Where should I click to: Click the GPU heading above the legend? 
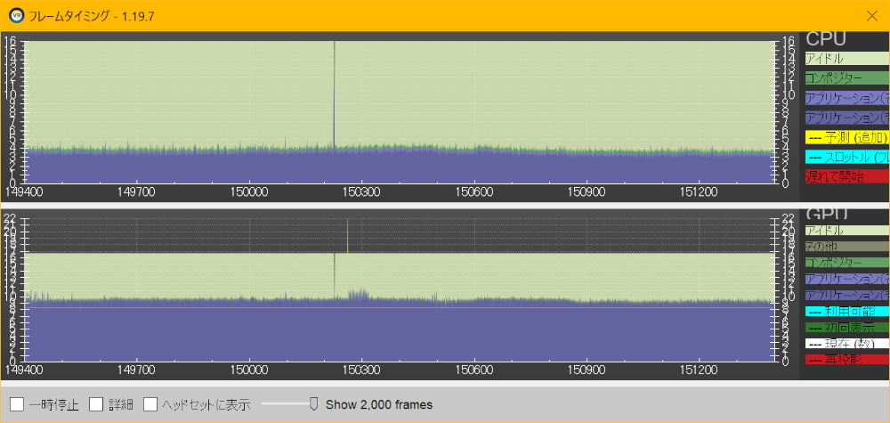click(x=826, y=215)
